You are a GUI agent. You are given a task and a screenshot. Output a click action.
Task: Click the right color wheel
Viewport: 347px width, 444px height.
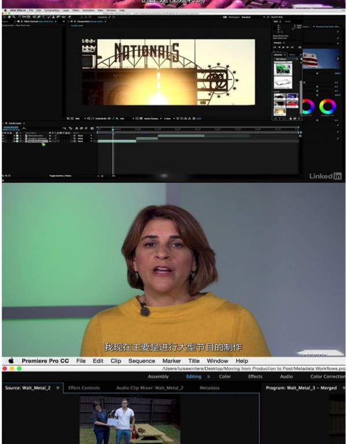point(328,106)
